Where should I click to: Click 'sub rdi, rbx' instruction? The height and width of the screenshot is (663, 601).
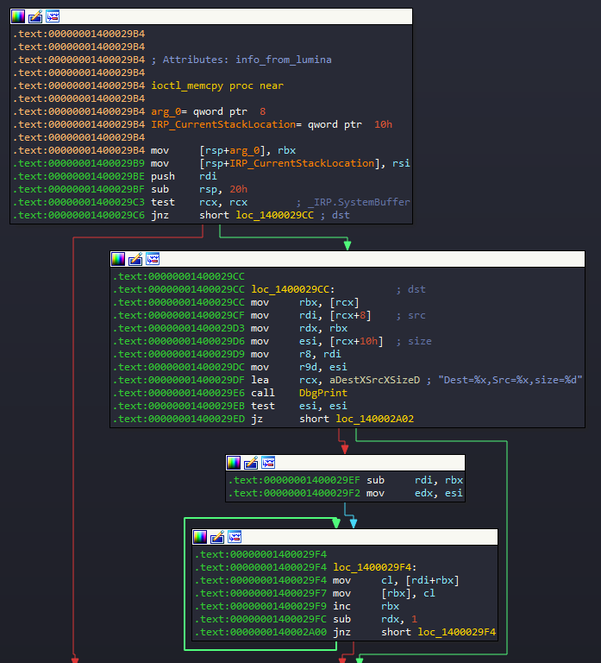pos(415,480)
